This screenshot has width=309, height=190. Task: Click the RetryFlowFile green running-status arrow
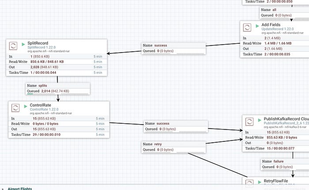(x=260, y=182)
